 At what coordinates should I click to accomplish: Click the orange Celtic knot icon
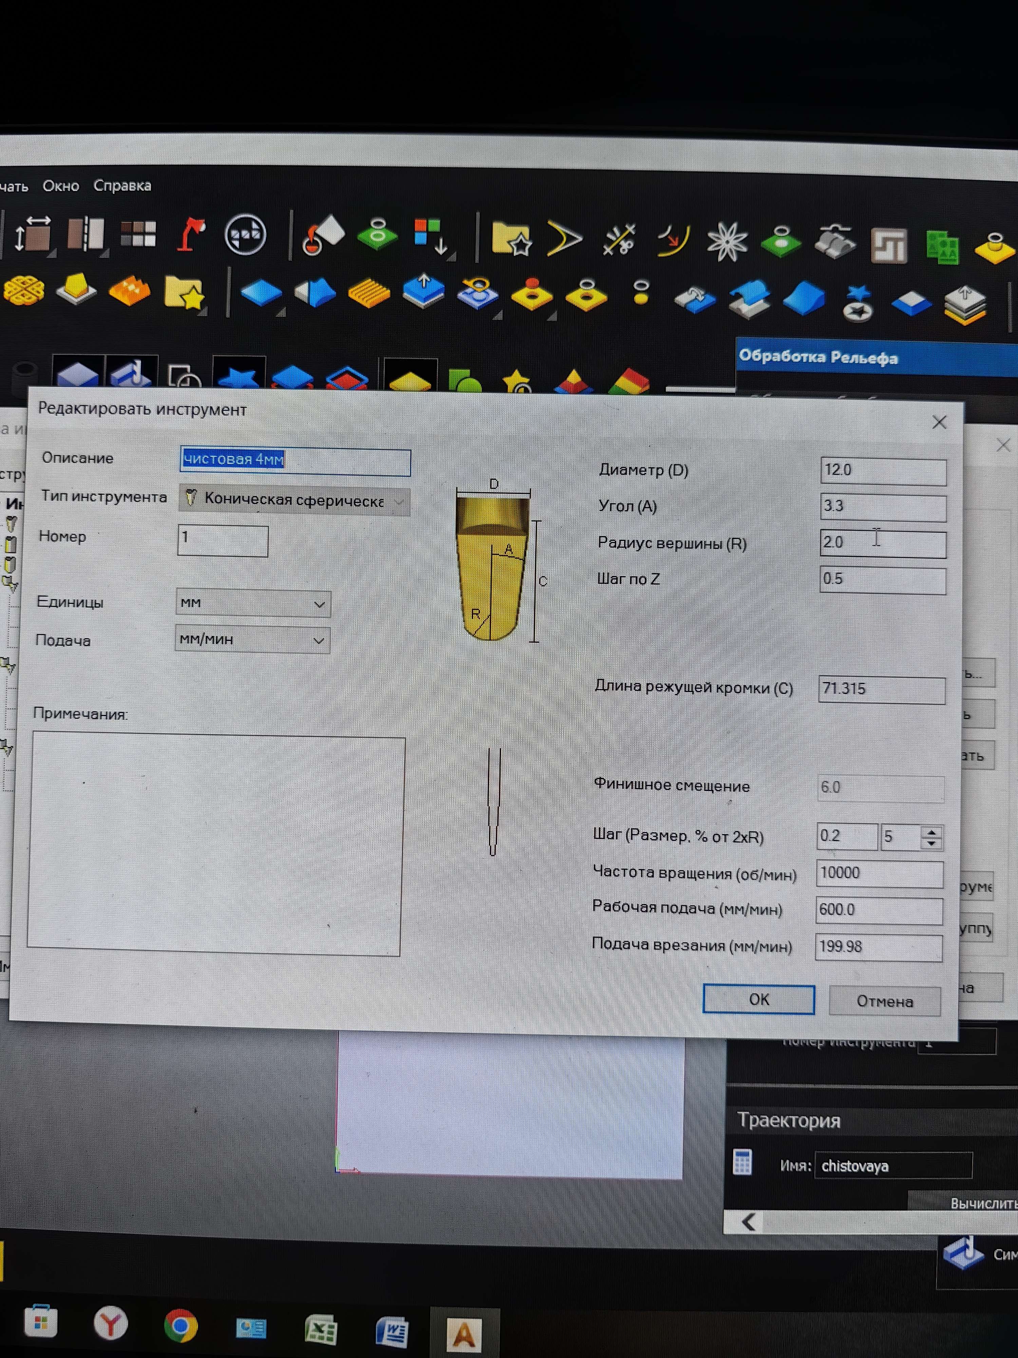(24, 290)
